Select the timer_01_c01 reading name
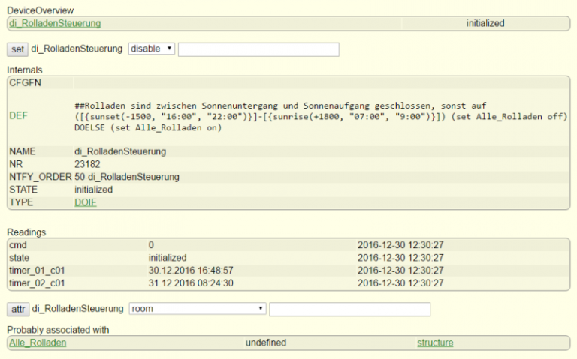The image size is (577, 359). [x=35, y=270]
